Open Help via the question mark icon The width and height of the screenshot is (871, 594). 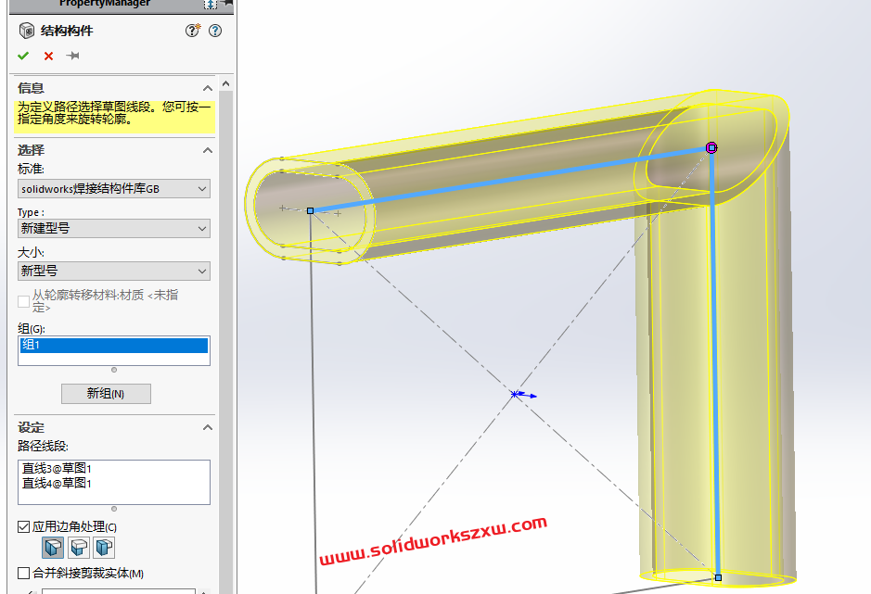213,30
